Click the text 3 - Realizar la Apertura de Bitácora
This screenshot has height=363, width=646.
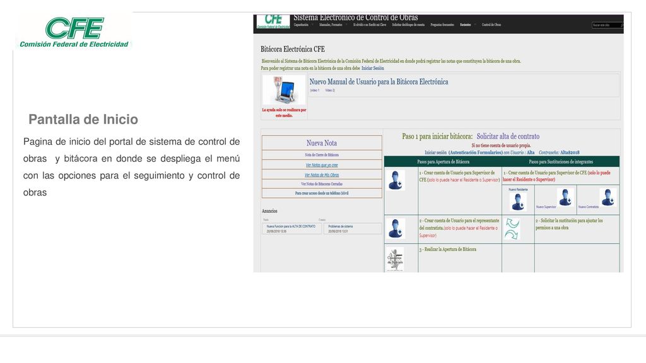click(448, 250)
